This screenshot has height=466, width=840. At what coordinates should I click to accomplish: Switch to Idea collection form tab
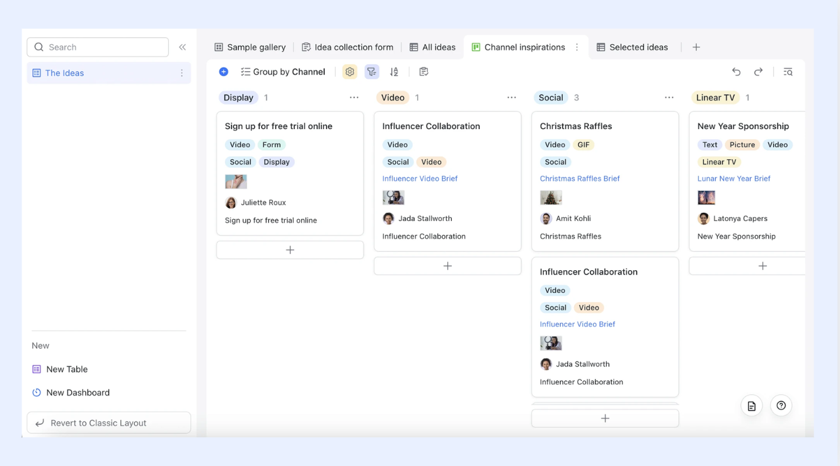click(x=348, y=47)
